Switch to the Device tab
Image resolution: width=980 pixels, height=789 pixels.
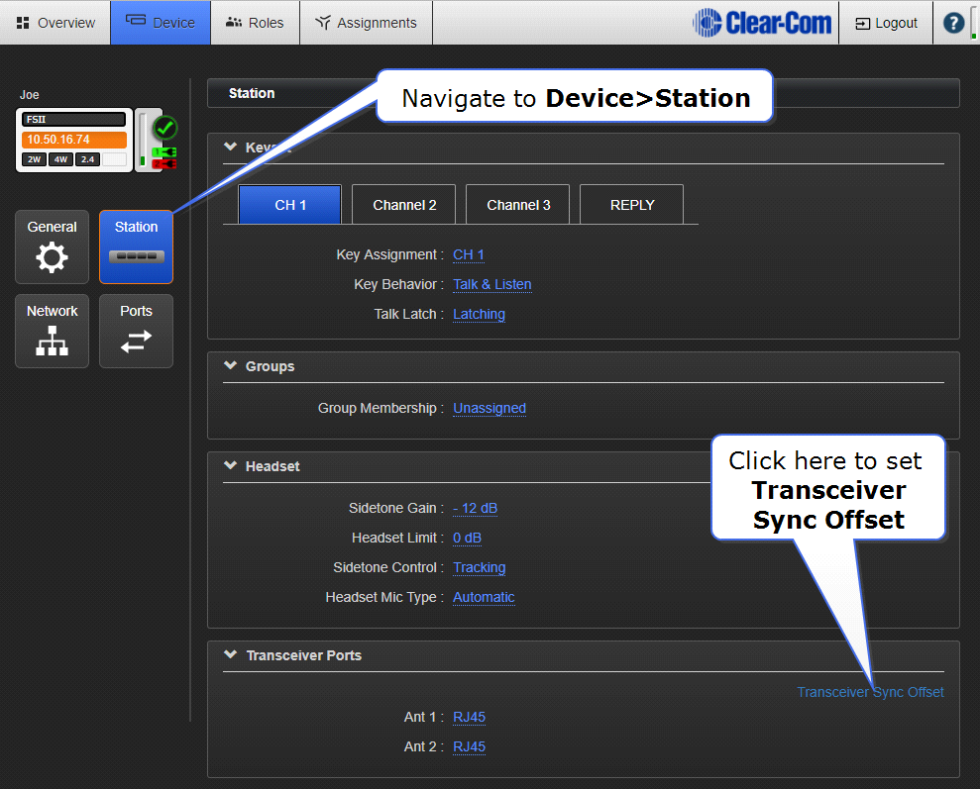(x=161, y=23)
